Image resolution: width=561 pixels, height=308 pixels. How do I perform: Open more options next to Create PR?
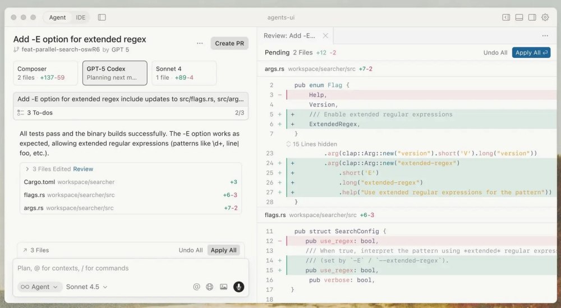tap(200, 43)
